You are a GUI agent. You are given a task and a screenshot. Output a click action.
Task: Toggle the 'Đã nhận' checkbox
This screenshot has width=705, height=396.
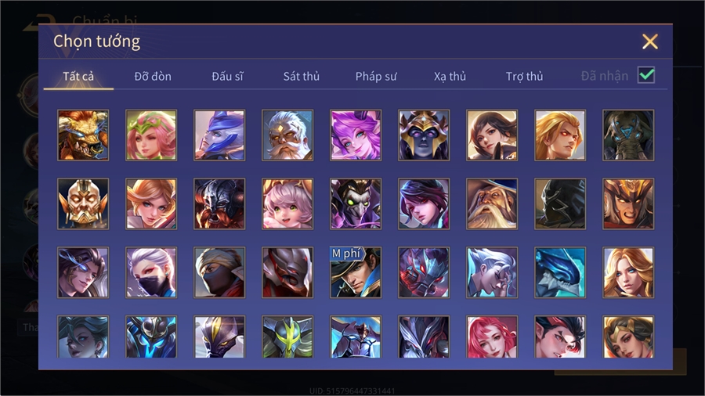[646, 75]
